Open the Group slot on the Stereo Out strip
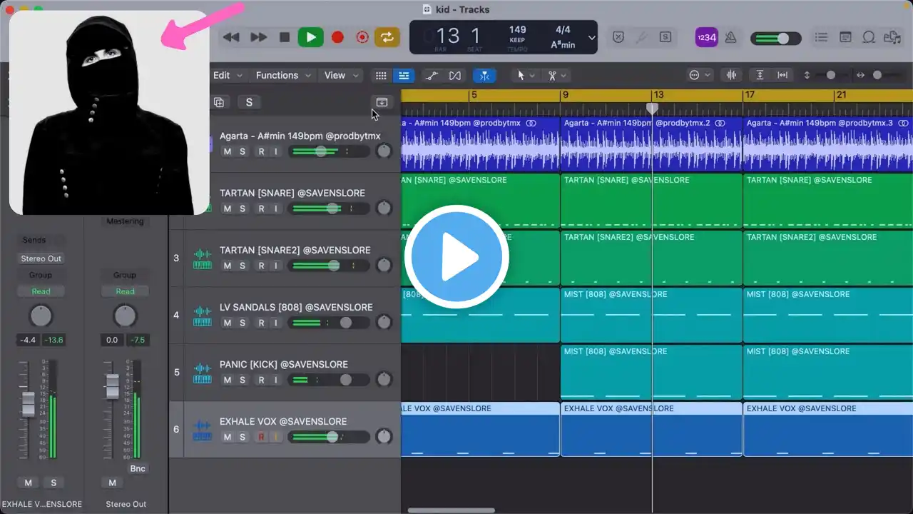 [125, 275]
